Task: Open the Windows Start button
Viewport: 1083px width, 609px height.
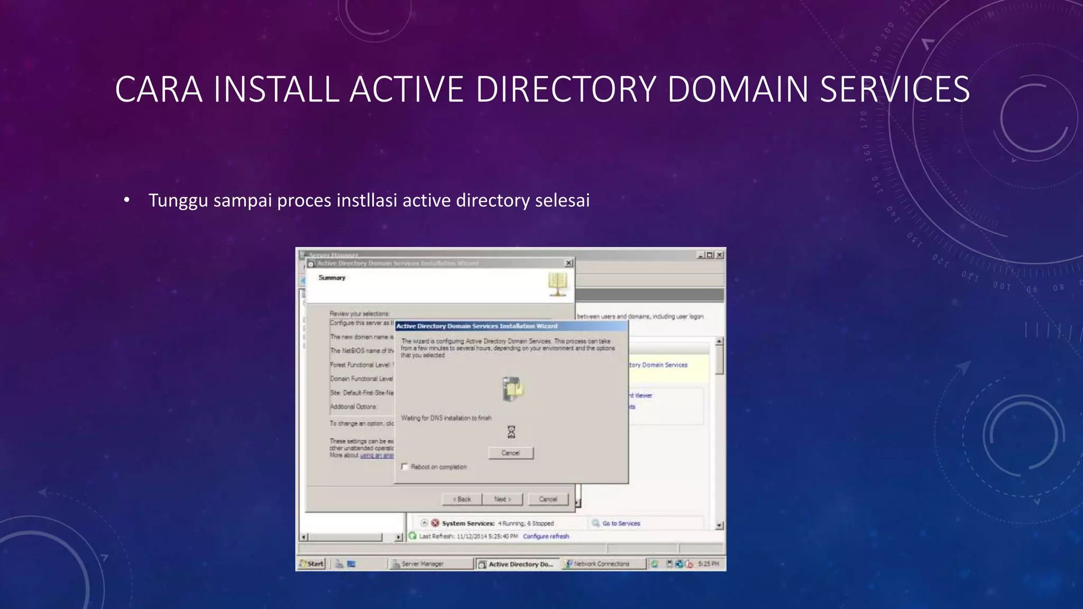Action: coord(312,564)
